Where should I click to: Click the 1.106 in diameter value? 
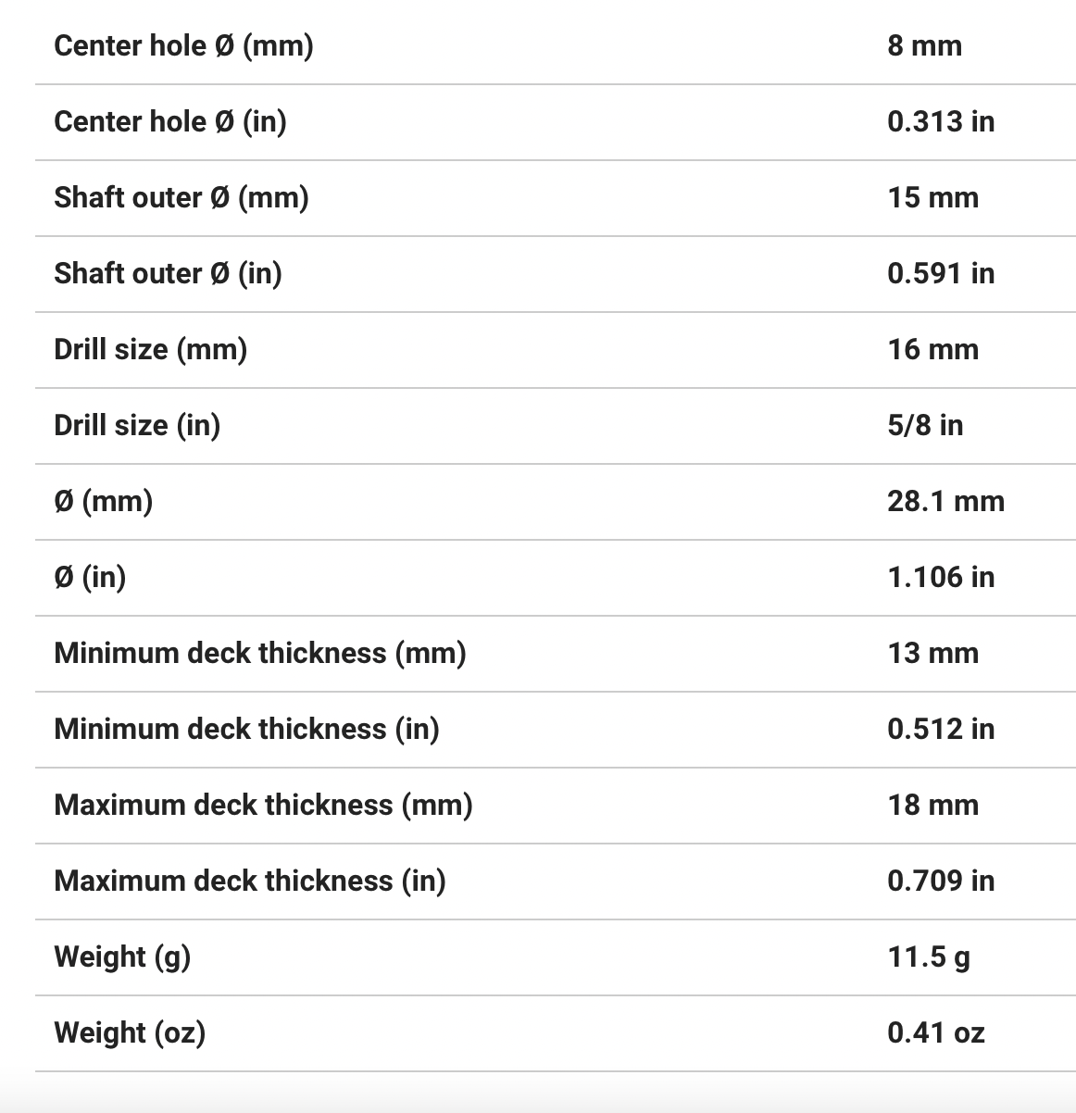coord(941,577)
